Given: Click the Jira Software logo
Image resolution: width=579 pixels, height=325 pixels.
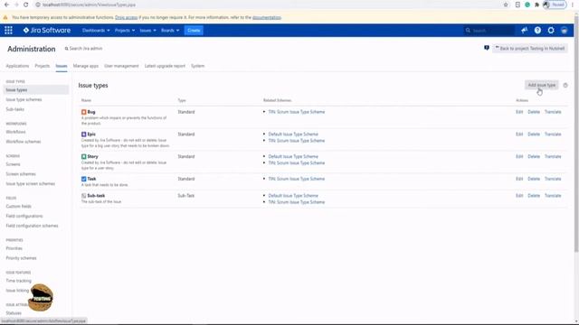Looking at the screenshot, I should [x=47, y=30].
